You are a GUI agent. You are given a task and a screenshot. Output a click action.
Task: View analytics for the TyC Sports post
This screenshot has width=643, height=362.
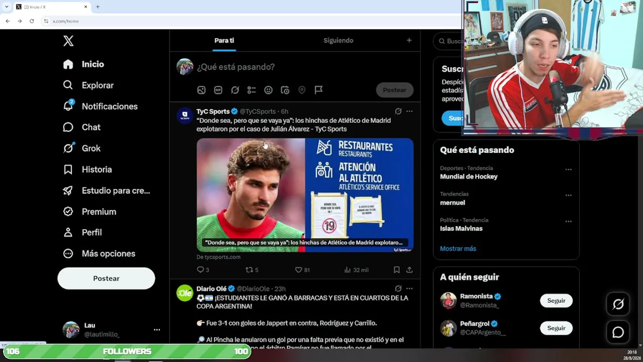pos(356,270)
